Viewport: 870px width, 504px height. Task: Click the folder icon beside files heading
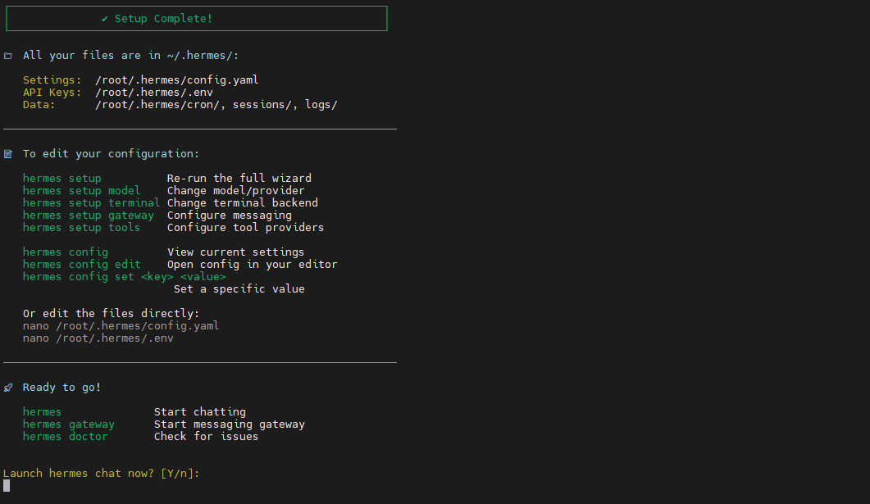(x=7, y=56)
